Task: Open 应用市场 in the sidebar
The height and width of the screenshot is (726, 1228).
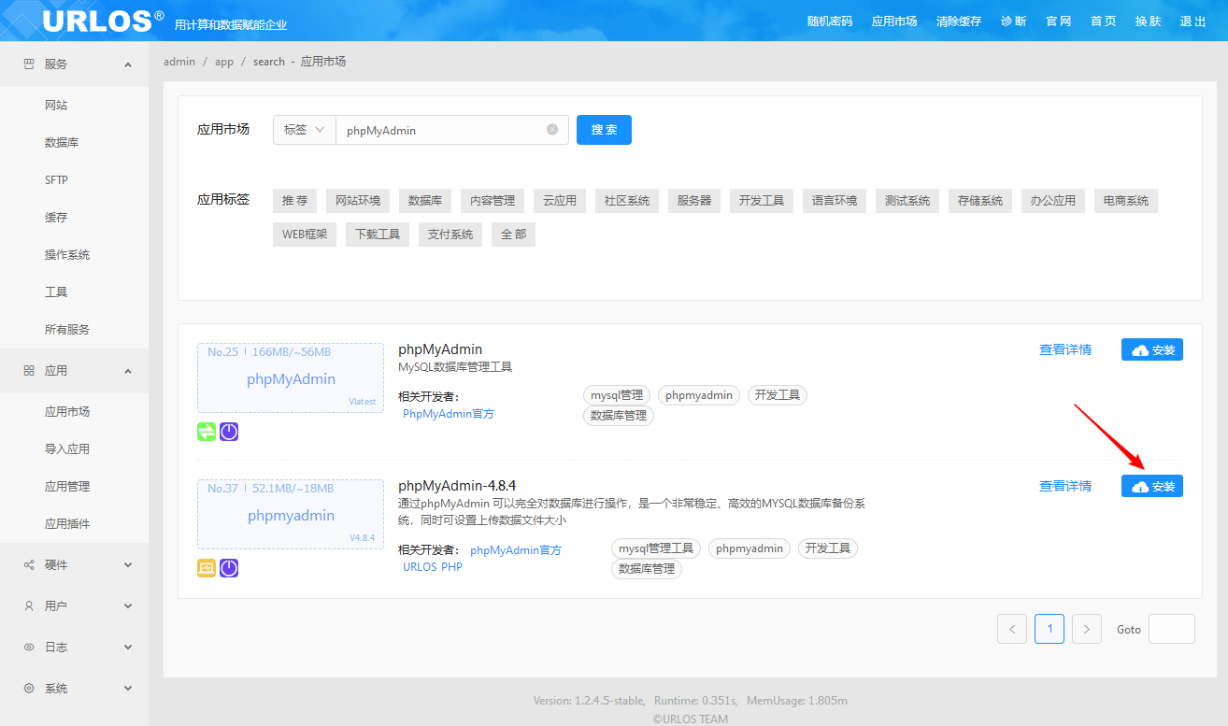Action: [x=67, y=412]
